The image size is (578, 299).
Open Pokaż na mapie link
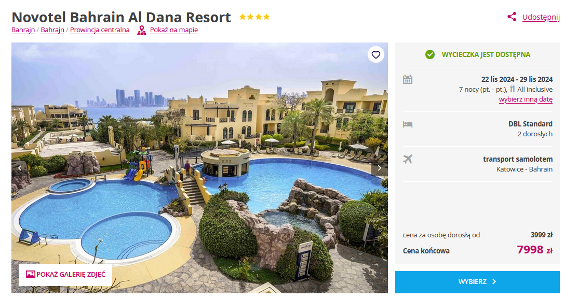point(173,30)
